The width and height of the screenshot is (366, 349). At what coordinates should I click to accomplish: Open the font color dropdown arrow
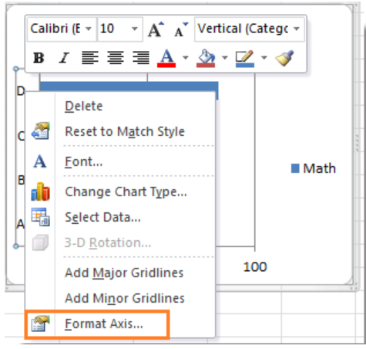click(186, 58)
